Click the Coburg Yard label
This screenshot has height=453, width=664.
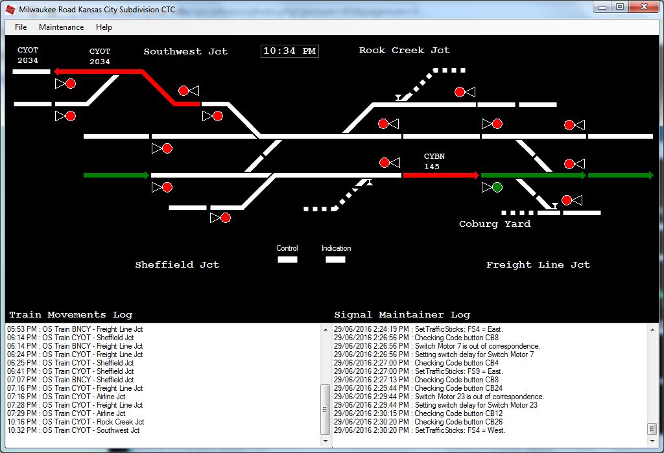click(x=495, y=224)
